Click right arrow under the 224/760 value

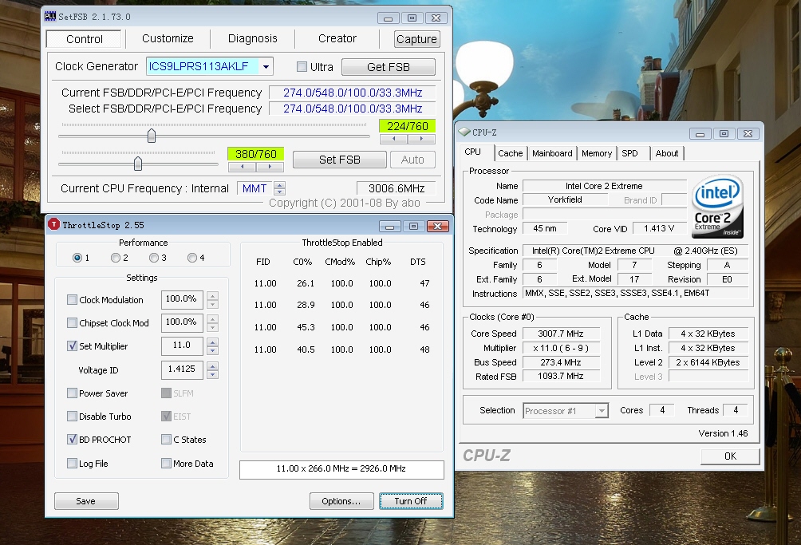tap(421, 138)
